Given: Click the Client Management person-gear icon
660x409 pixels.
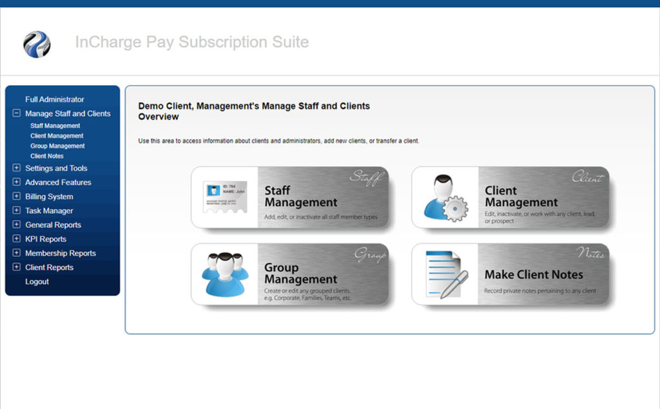Looking at the screenshot, I should click(x=445, y=198).
